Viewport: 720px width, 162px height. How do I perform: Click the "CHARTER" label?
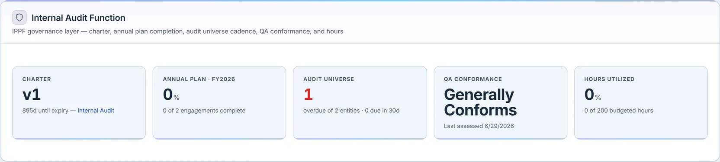[37, 79]
